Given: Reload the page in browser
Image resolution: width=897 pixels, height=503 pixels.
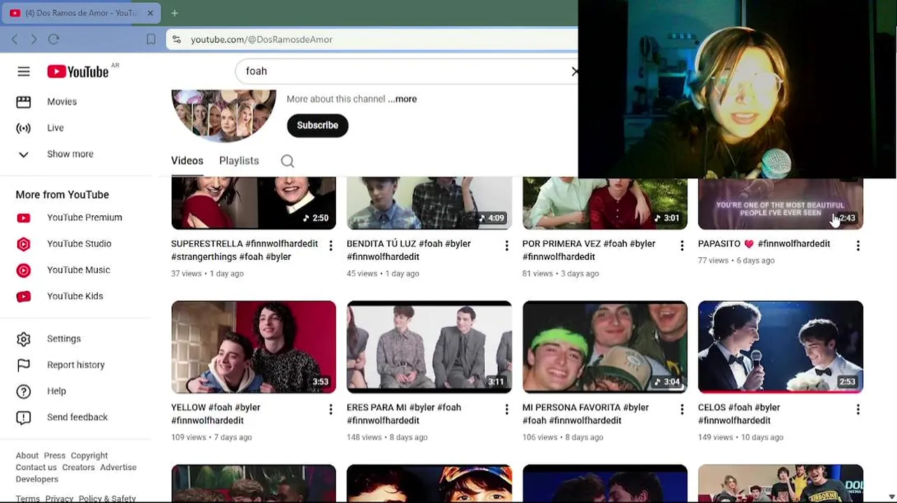Looking at the screenshot, I should coord(54,40).
